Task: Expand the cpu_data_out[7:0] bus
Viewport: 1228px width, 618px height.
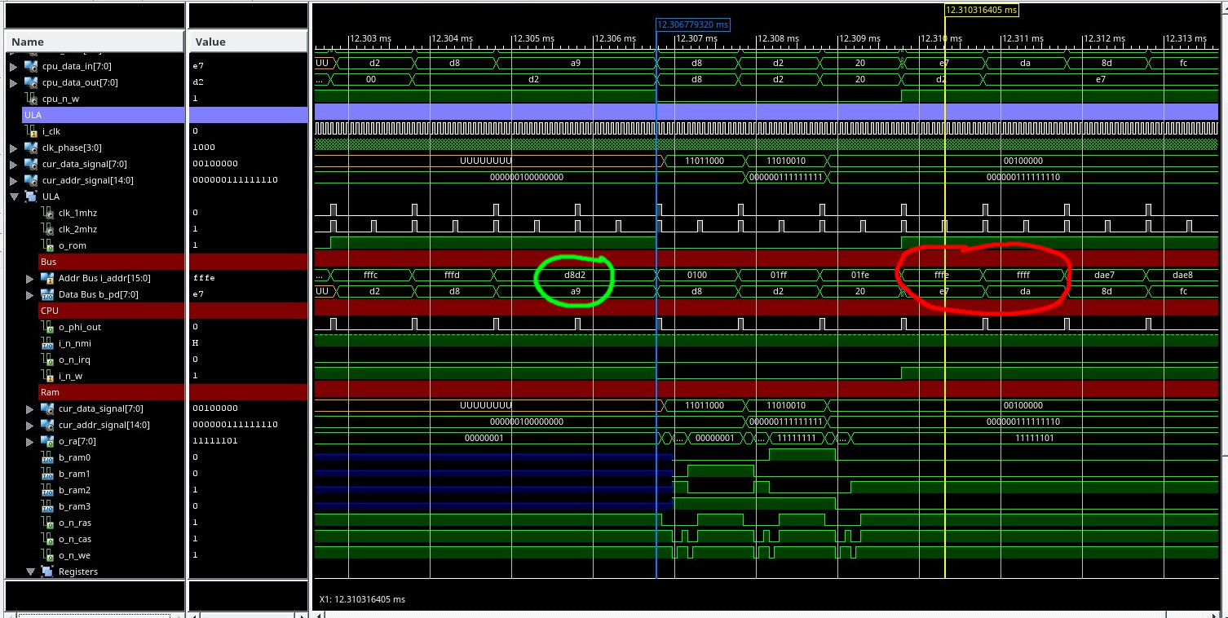Action: coord(13,82)
